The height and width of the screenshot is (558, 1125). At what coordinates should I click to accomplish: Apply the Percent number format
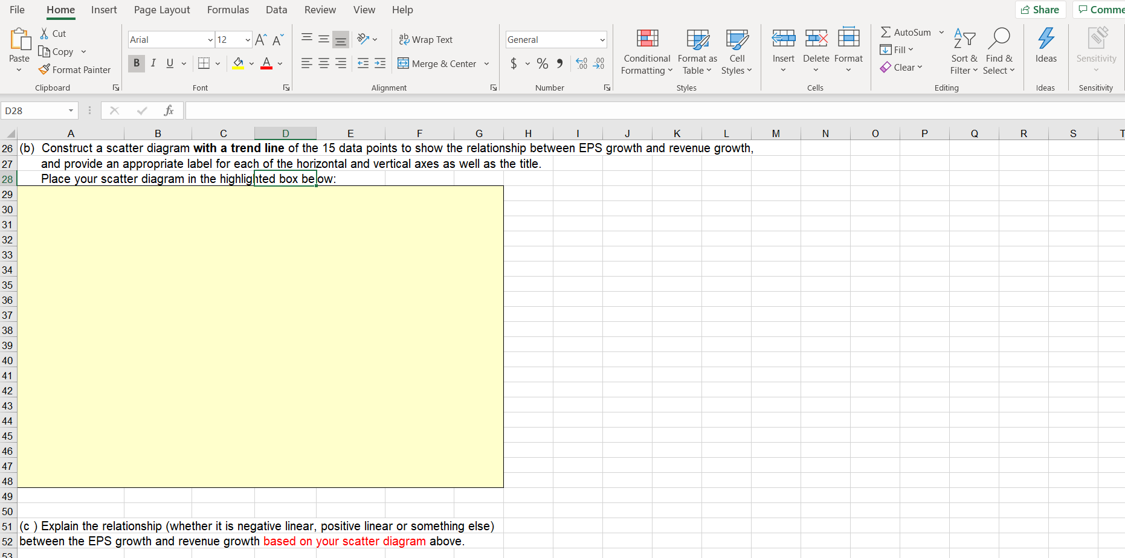542,63
